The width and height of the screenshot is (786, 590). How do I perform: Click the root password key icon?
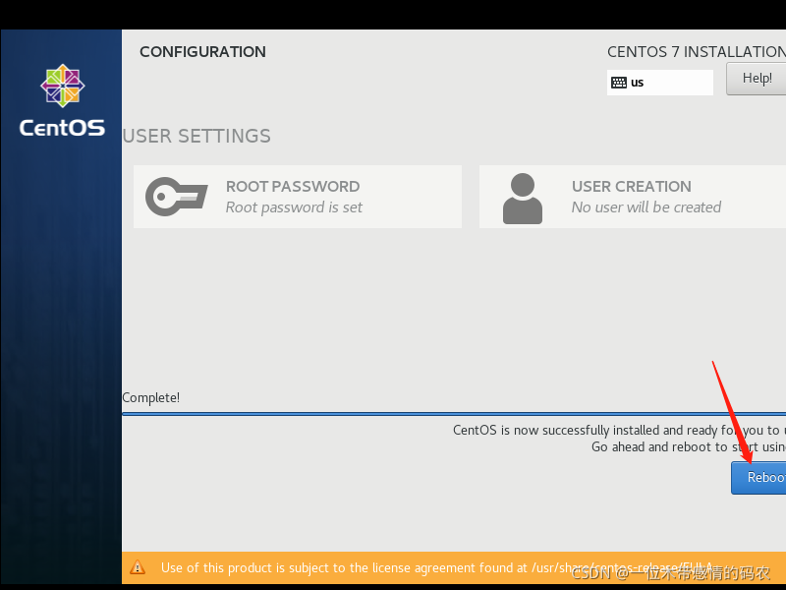pyautogui.click(x=177, y=197)
